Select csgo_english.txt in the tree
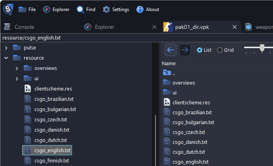Viewport: 273px width, 166px height. point(47,150)
